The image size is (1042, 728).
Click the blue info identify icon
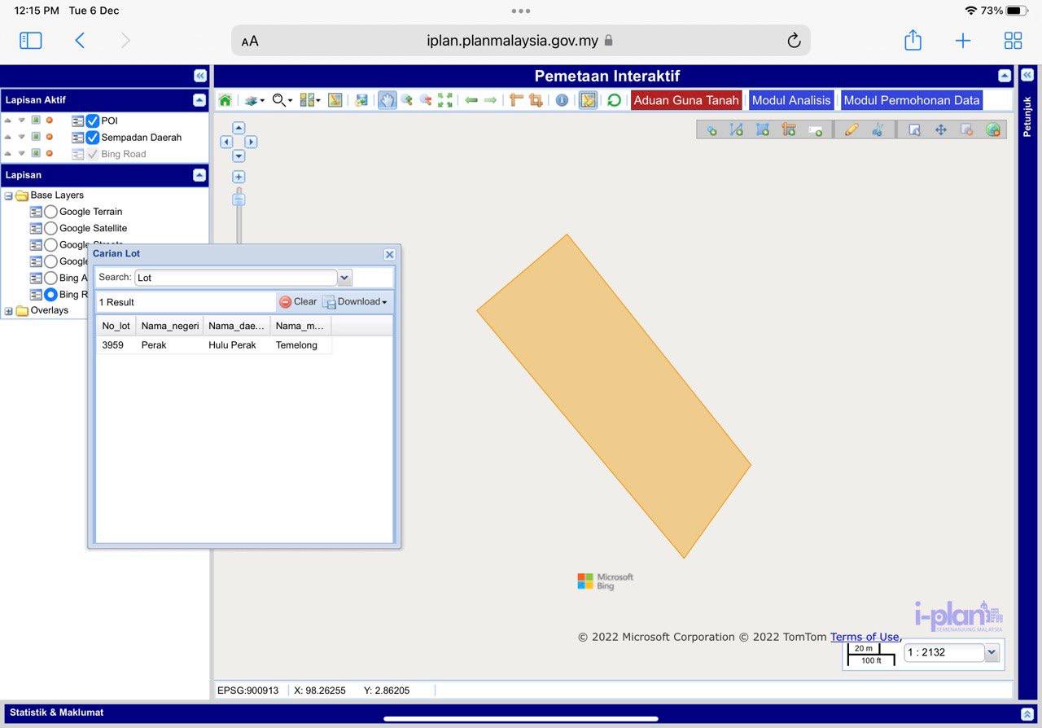pyautogui.click(x=562, y=100)
